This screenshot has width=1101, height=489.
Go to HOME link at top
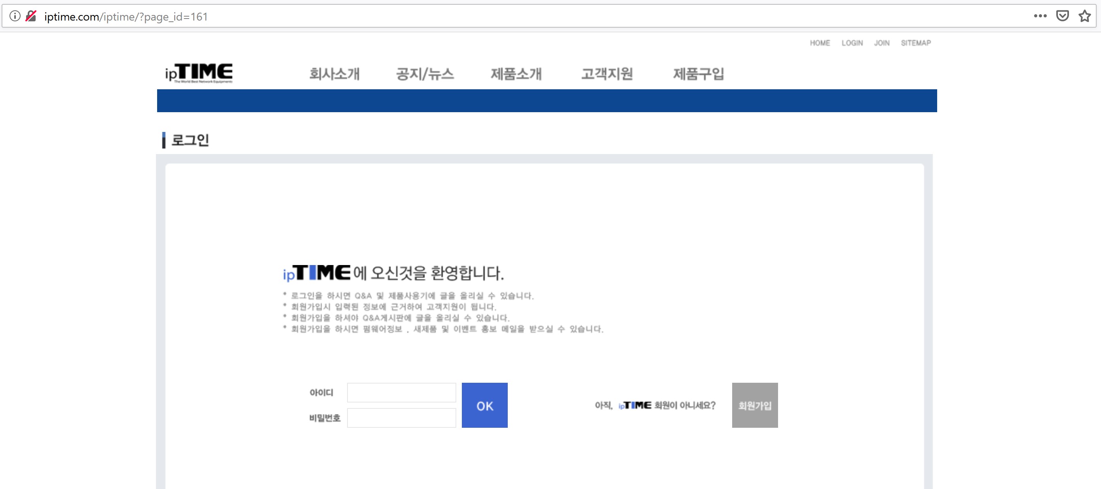(x=820, y=43)
